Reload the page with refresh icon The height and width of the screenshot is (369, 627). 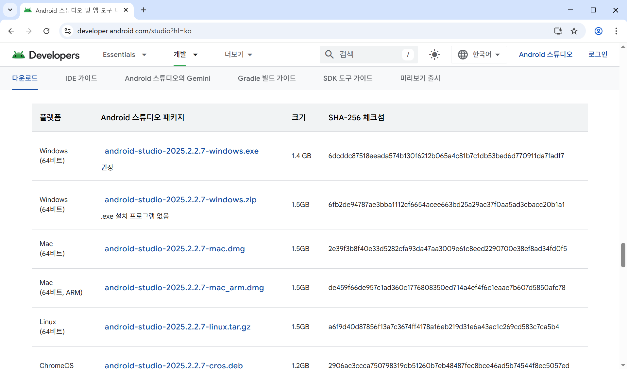tap(46, 31)
